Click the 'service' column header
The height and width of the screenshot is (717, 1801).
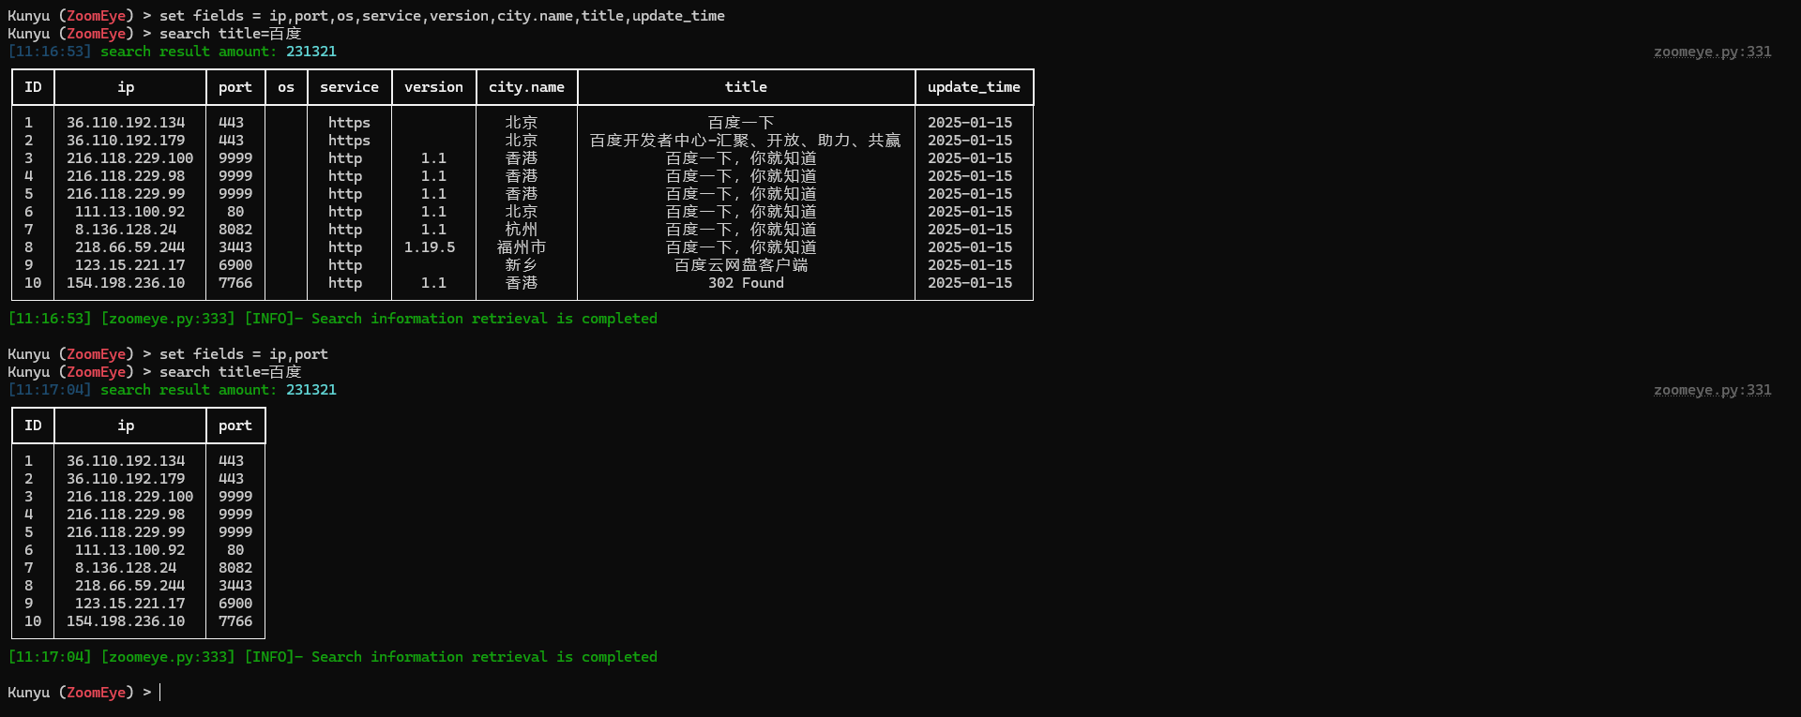[349, 87]
